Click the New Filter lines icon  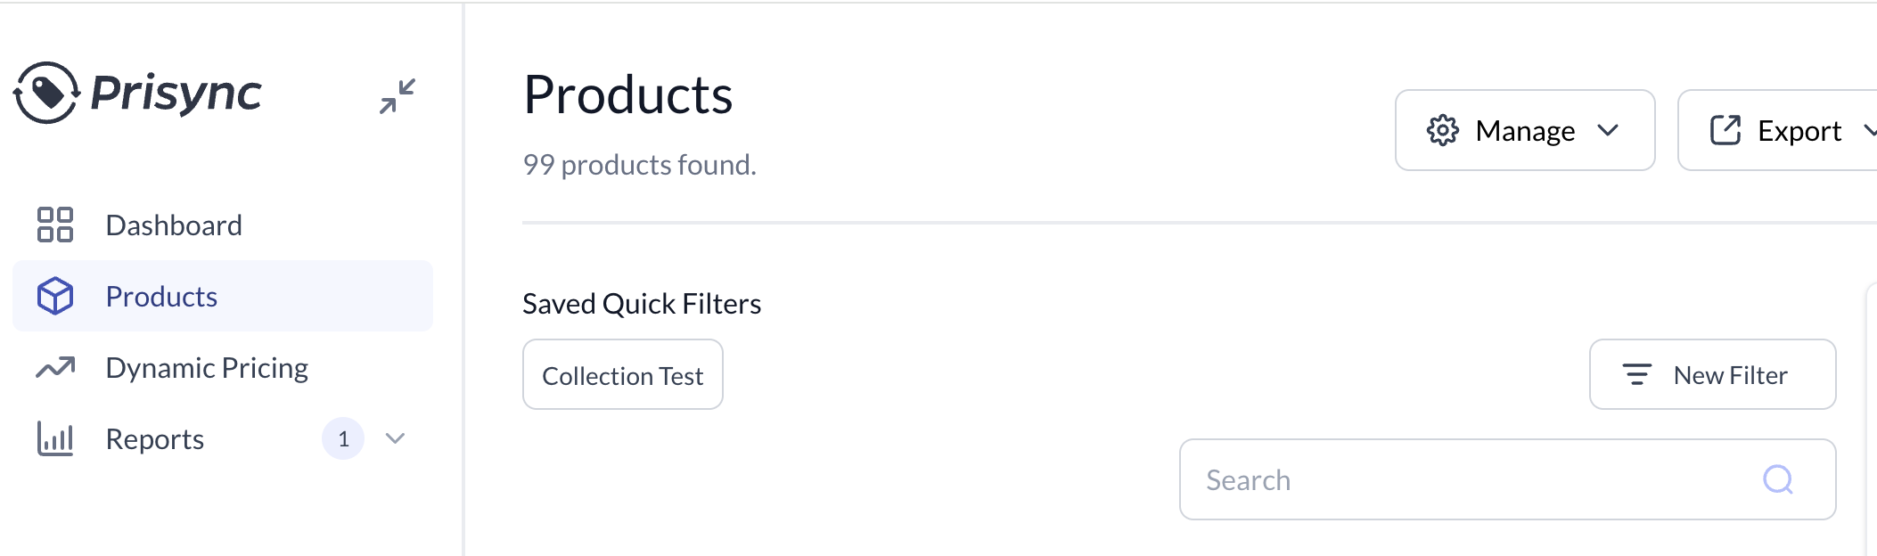pos(1636,374)
